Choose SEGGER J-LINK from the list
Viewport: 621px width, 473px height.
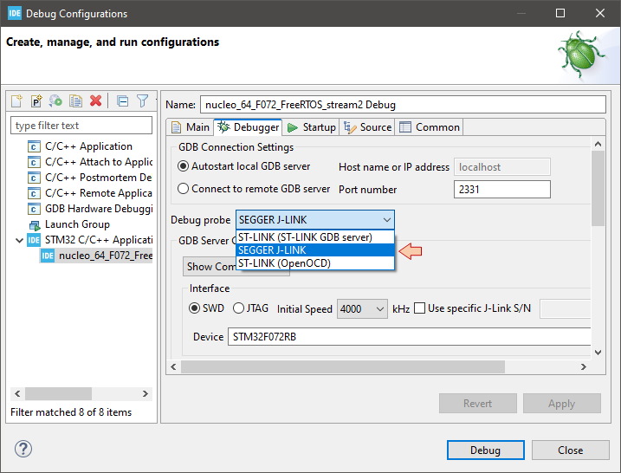click(x=315, y=250)
